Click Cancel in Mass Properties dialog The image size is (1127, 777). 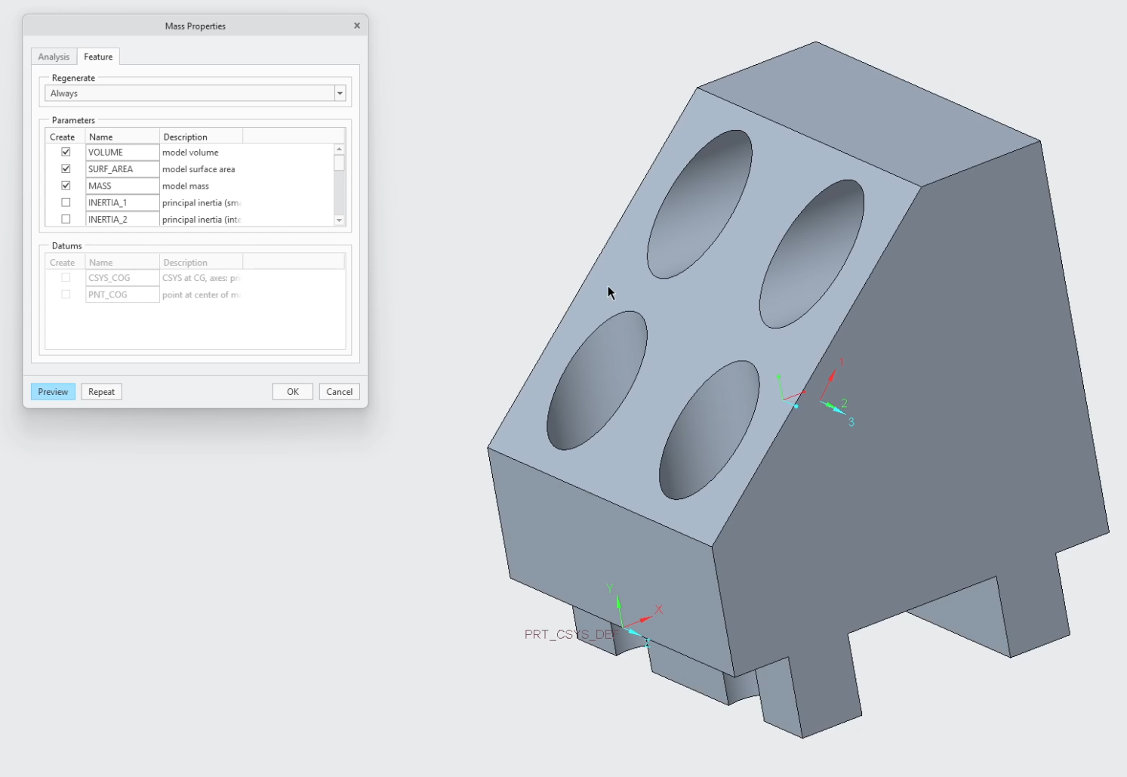click(x=340, y=392)
